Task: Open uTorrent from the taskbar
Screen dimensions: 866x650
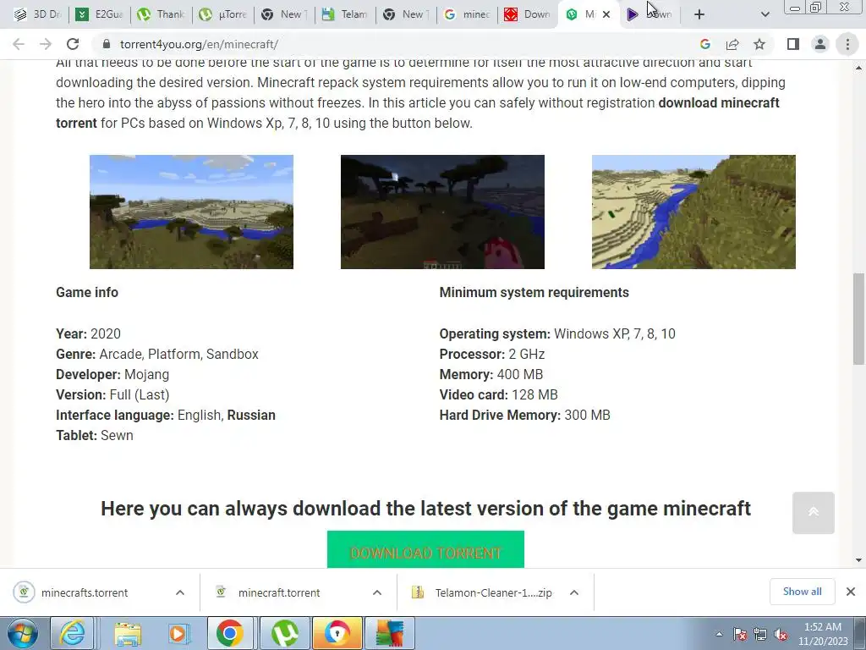Action: tap(284, 633)
